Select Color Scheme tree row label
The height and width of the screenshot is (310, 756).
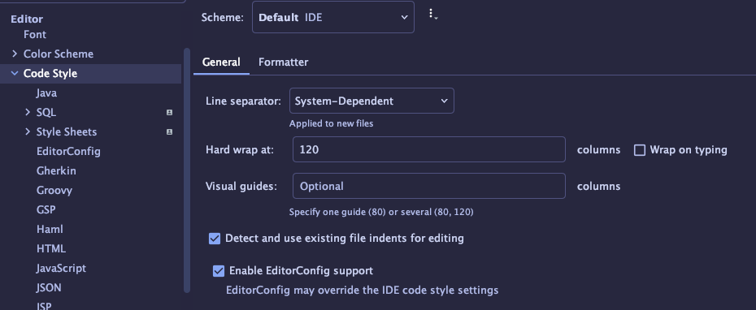pyautogui.click(x=59, y=54)
